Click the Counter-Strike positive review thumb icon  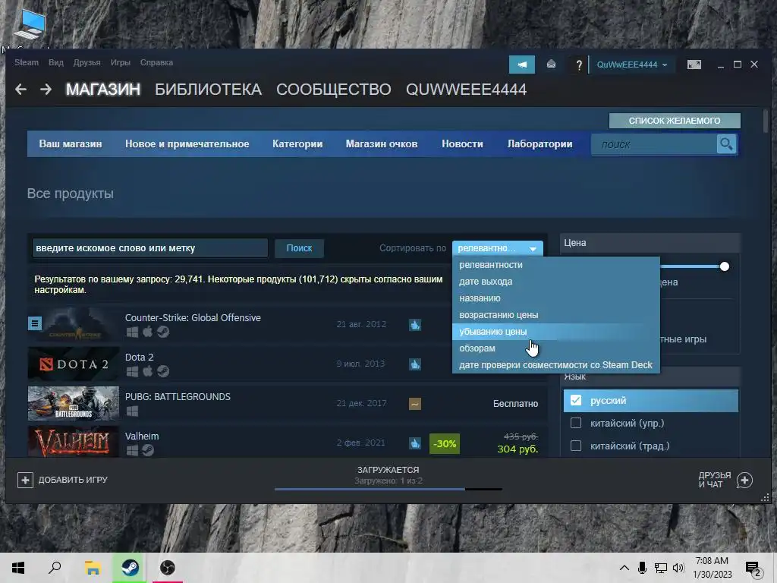tap(415, 325)
